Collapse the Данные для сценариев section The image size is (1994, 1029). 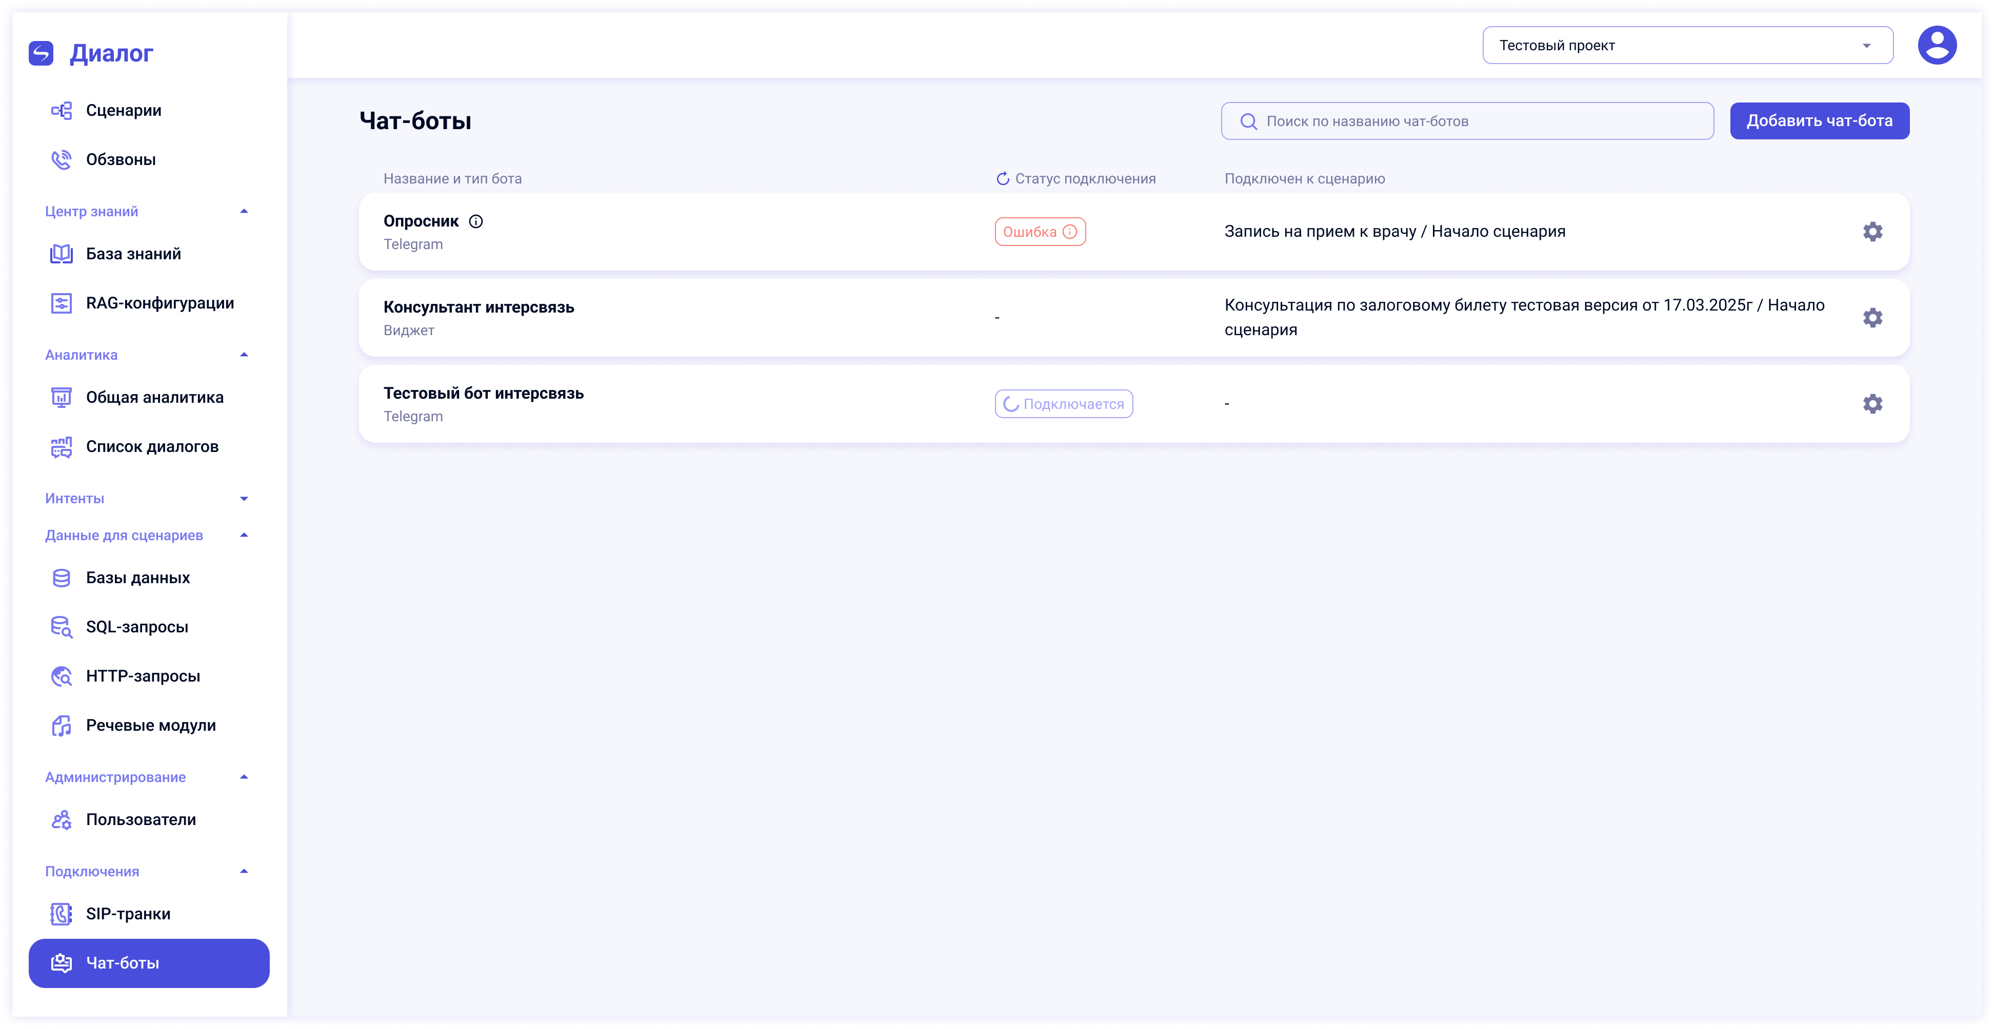[244, 536]
